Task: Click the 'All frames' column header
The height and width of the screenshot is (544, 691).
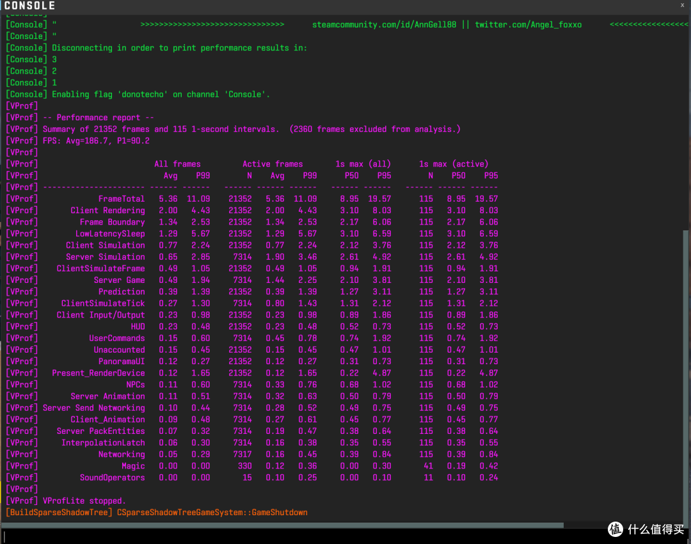Action: [x=177, y=164]
